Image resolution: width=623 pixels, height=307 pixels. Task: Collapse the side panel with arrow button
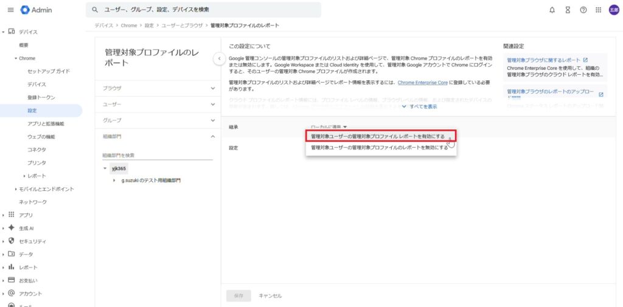tap(219, 58)
